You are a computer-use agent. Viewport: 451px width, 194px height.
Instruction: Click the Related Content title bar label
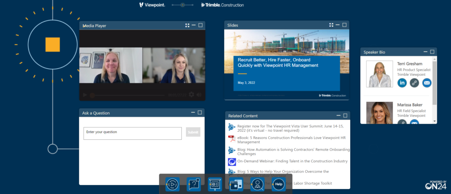click(243, 116)
